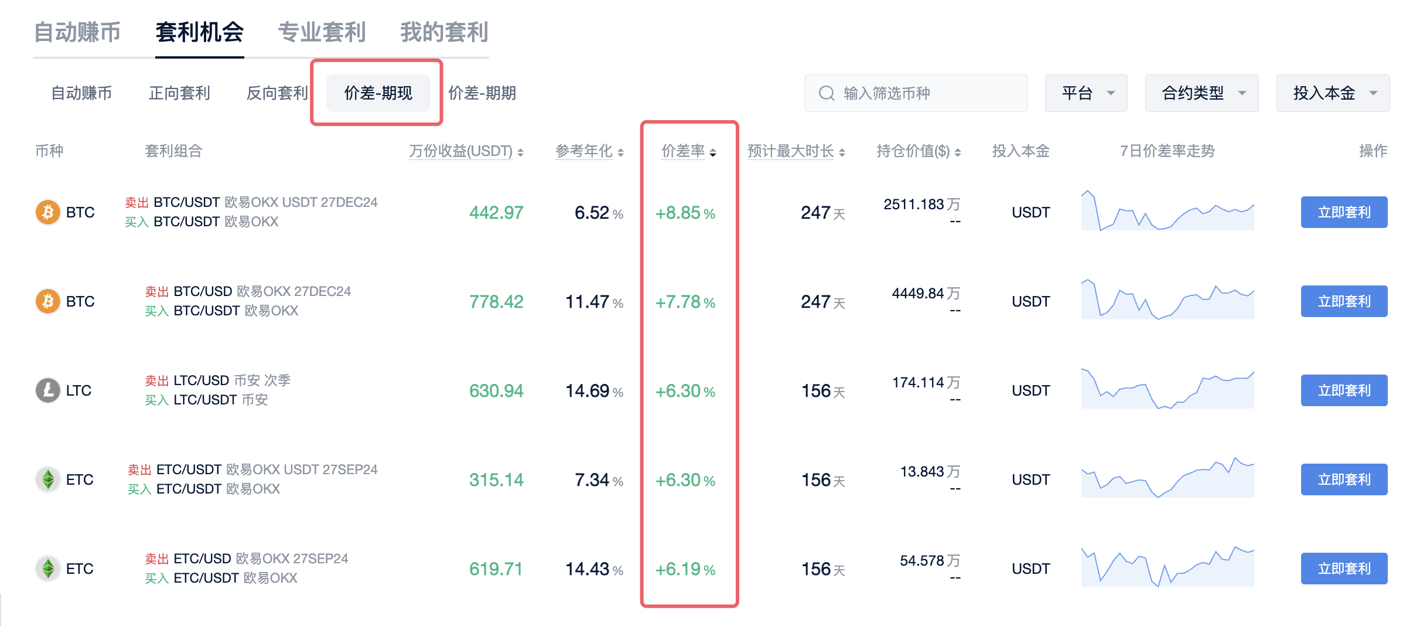This screenshot has height=626, width=1420.
Task: Click ETC/USD 欧易OKX 27SEP24 sell leg
Action: point(247,559)
